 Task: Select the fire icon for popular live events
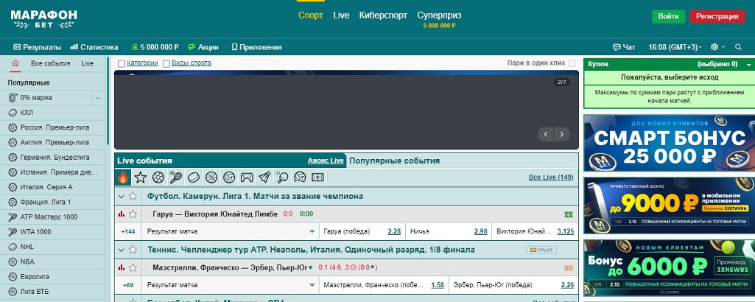[123, 178]
